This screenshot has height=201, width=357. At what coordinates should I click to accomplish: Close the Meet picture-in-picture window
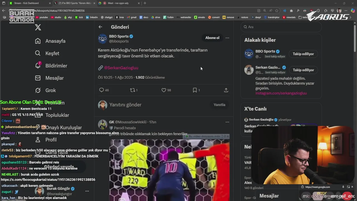(x=353, y=187)
